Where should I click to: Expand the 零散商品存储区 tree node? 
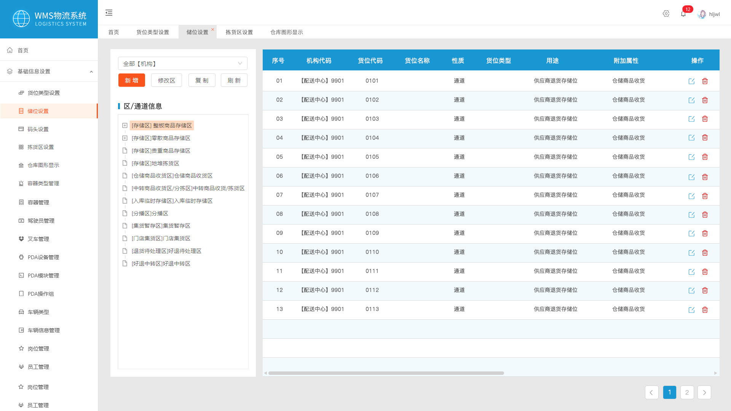click(125, 138)
